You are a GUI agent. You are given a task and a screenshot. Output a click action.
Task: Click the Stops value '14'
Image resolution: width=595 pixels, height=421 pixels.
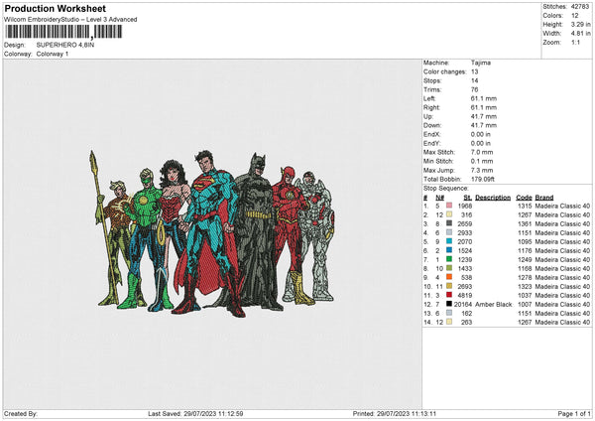[x=474, y=80]
